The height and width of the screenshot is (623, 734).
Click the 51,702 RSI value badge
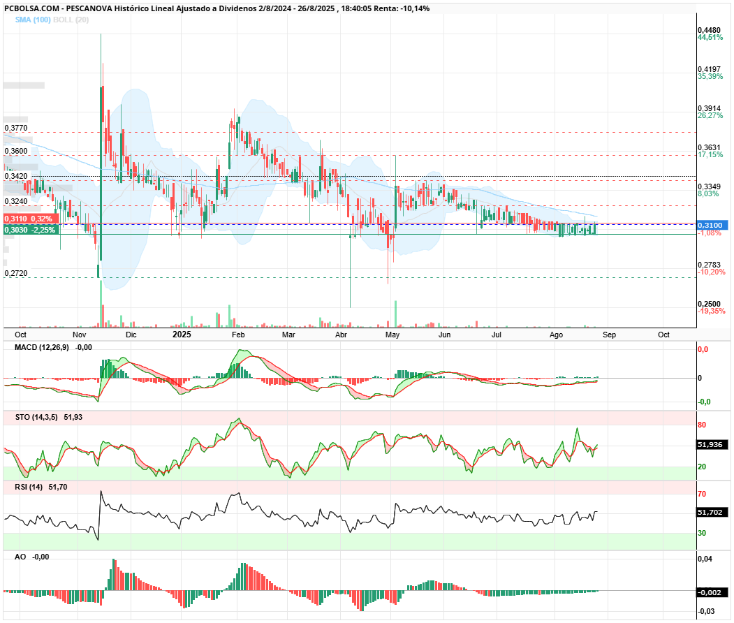(x=712, y=512)
